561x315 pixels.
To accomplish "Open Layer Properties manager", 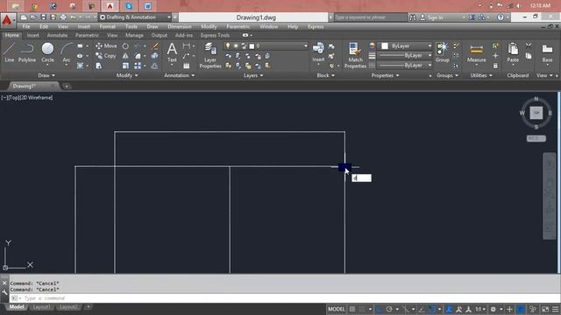I will pos(210,55).
